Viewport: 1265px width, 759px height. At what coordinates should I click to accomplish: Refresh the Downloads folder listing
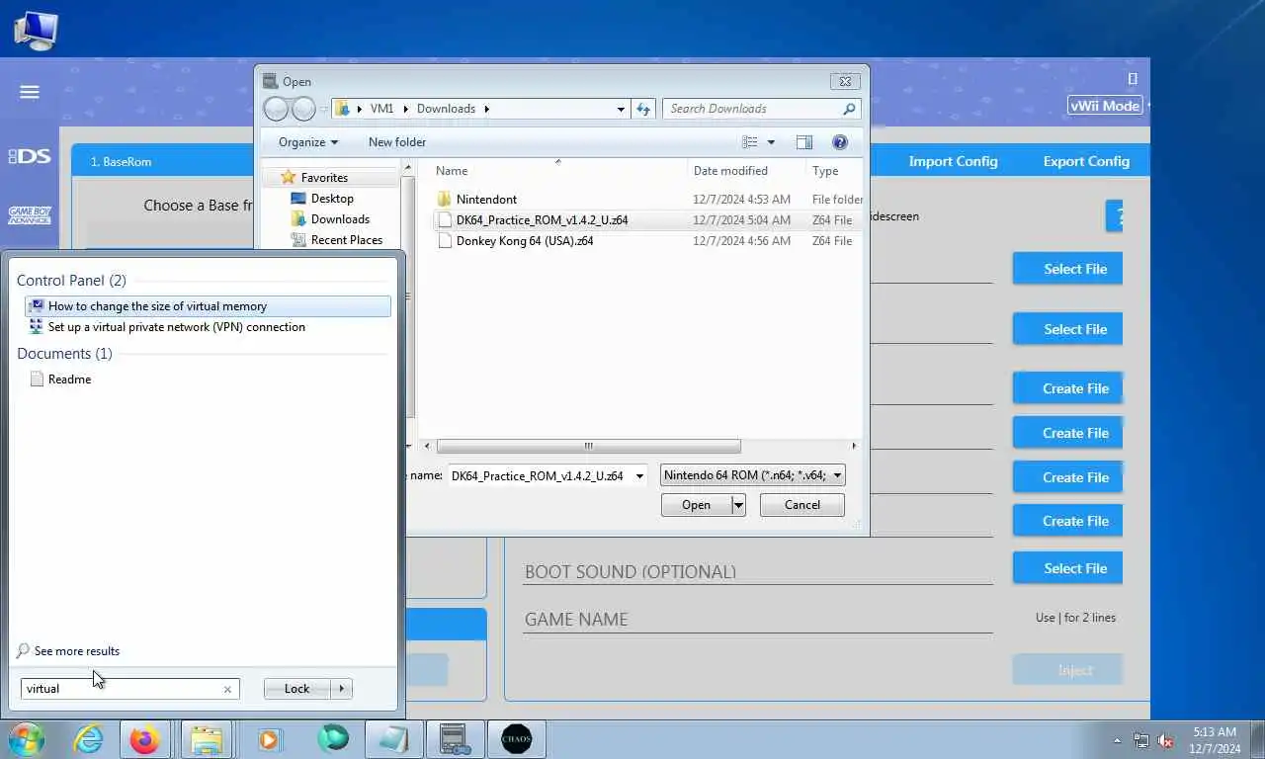pos(643,109)
